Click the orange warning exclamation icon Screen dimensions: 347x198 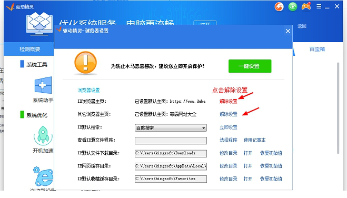click(x=85, y=63)
